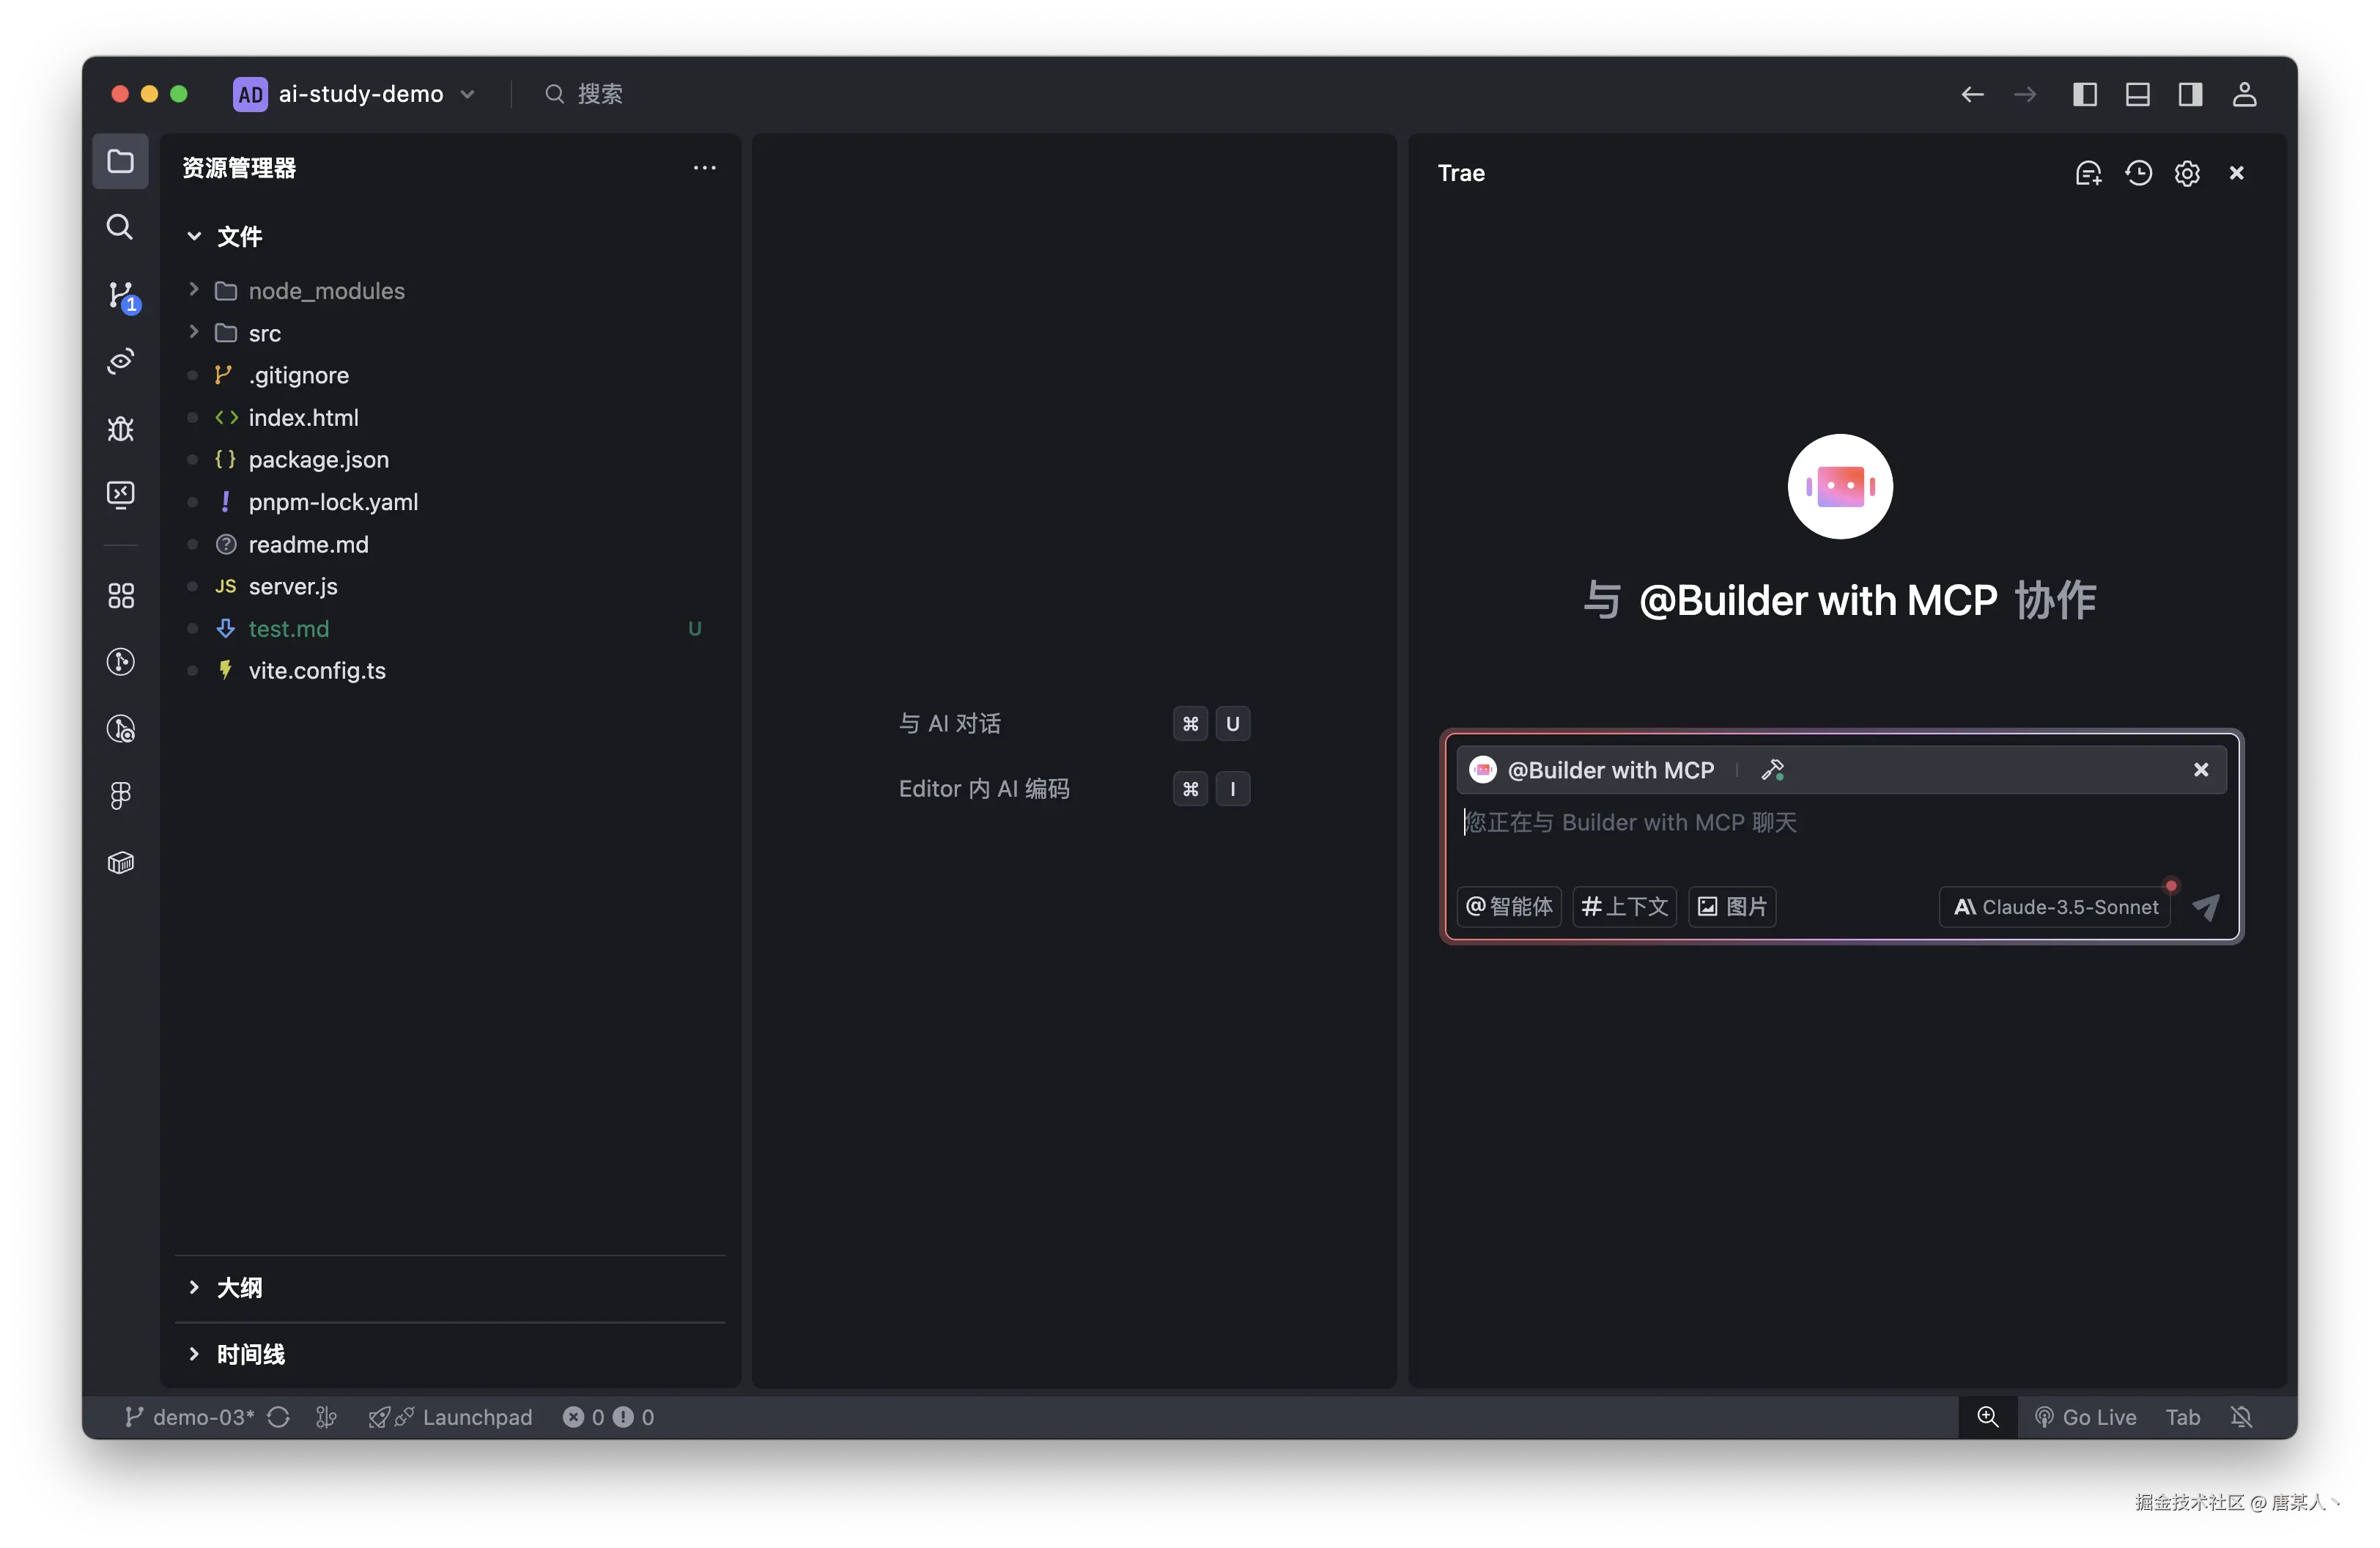2380x1548 pixels.
Task: Open the Extensions grid icon in the sidebar
Action: [120, 596]
